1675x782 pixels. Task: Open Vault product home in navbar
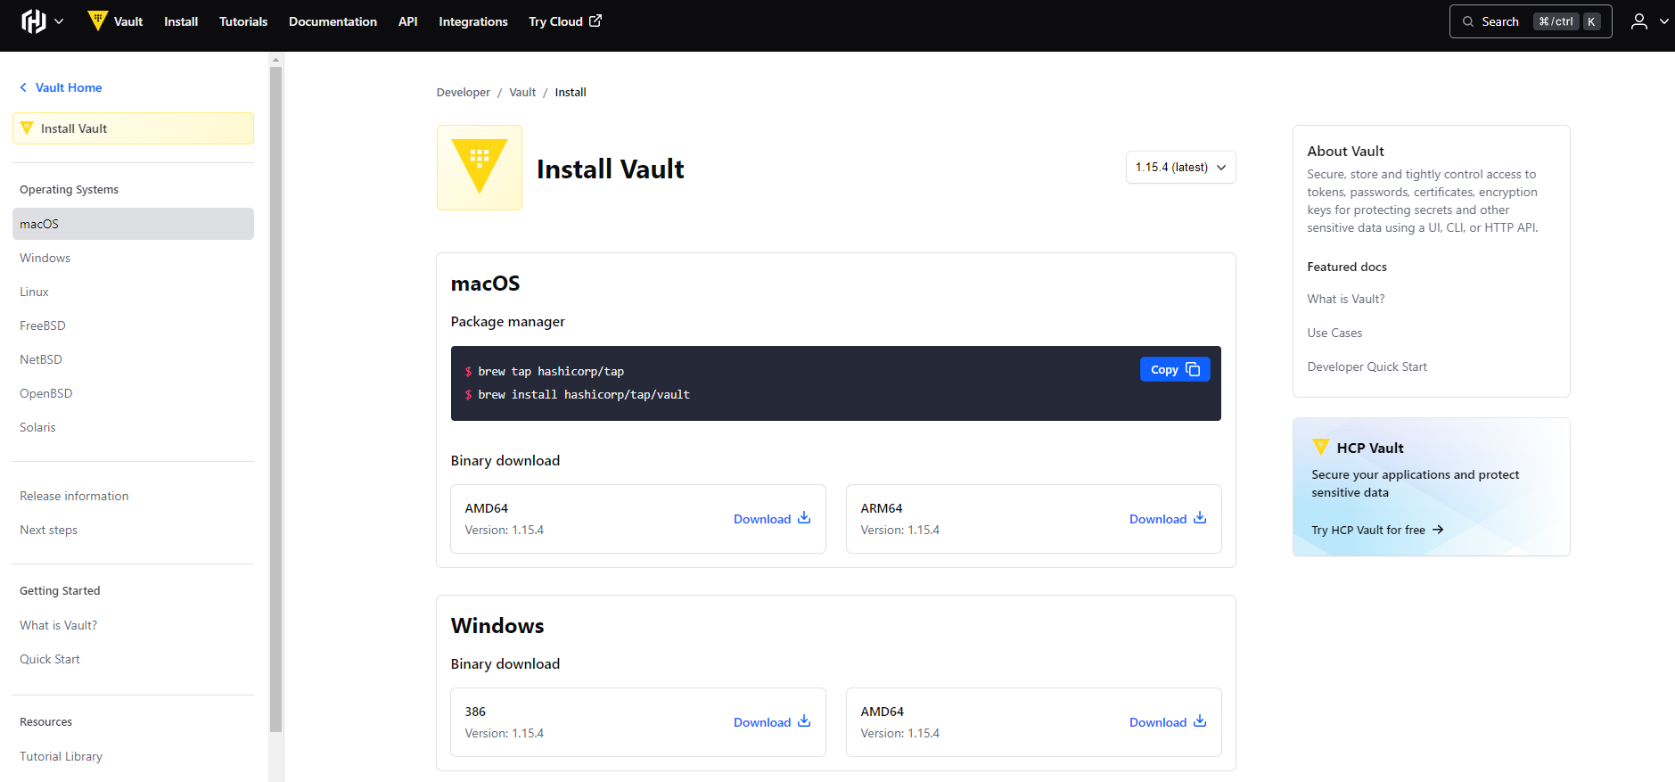click(115, 21)
